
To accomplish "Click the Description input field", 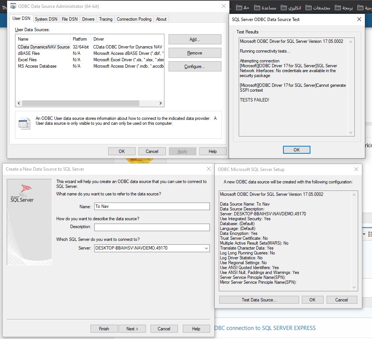I will tap(152, 227).
